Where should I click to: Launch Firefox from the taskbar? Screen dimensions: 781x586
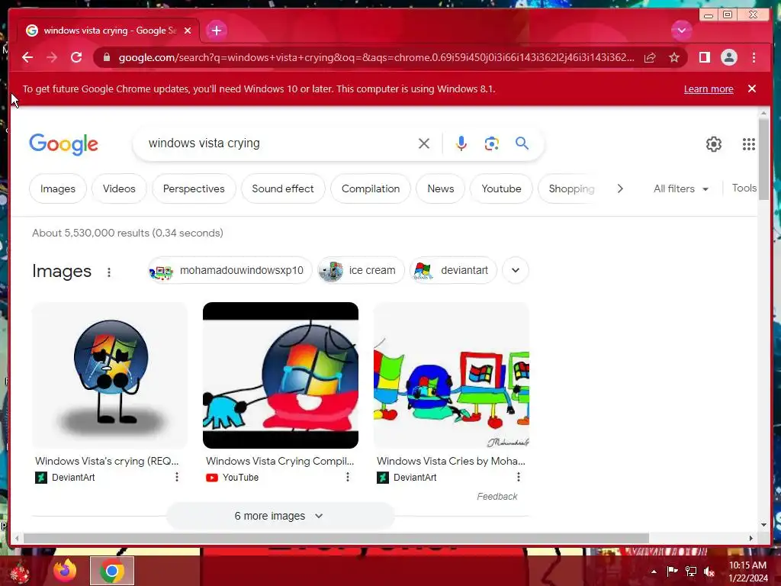[x=66, y=571]
